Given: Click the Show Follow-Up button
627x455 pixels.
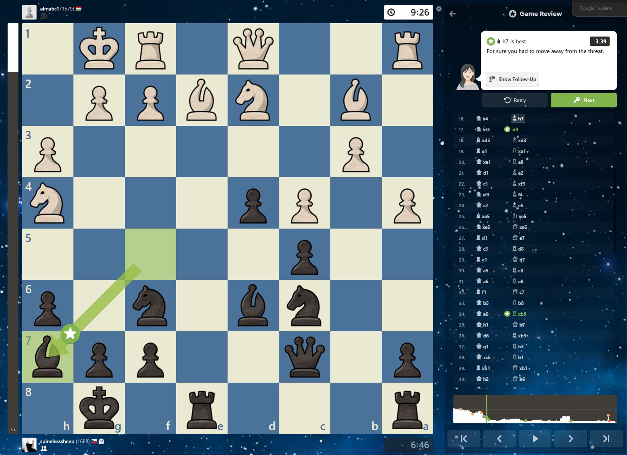Looking at the screenshot, I should click(x=512, y=79).
